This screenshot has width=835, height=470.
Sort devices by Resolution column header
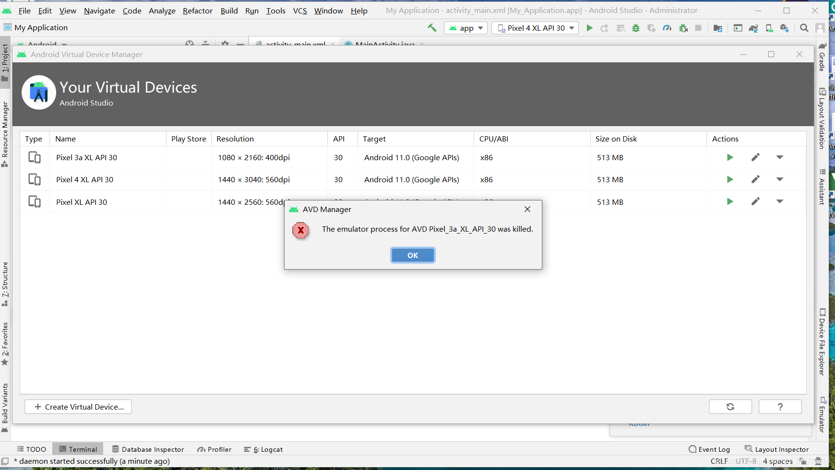[x=269, y=139]
